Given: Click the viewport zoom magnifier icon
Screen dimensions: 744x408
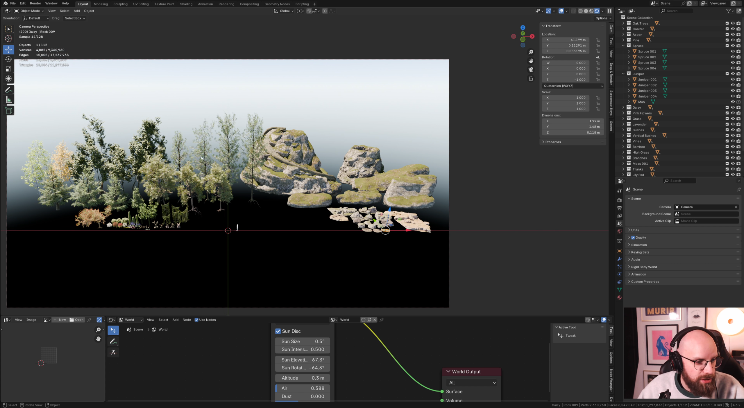Looking at the screenshot, I should point(531,52).
